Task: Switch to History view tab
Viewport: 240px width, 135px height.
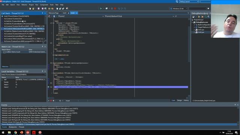Action: click(186, 100)
